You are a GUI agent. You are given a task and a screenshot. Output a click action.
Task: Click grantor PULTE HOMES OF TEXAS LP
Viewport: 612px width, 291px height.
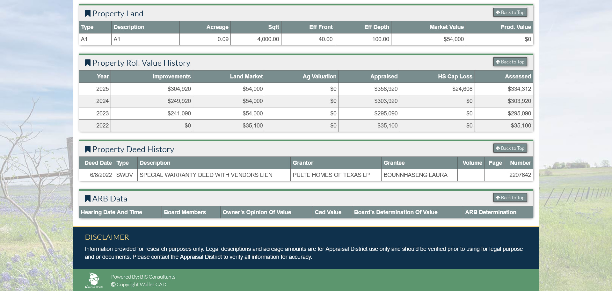coord(331,175)
